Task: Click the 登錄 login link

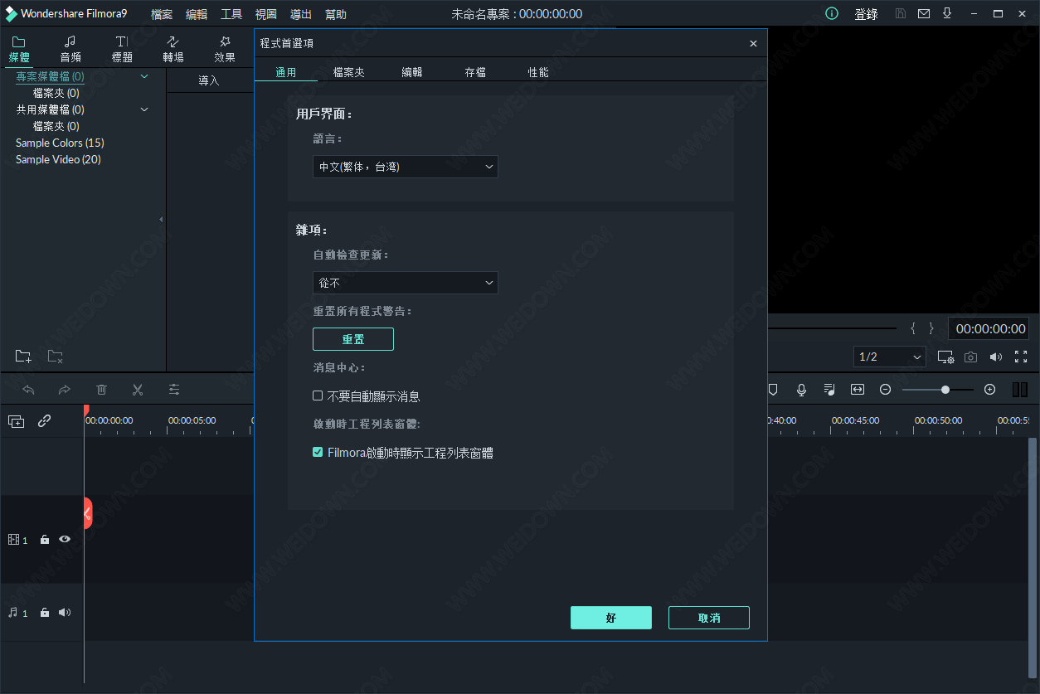Action: (x=867, y=14)
